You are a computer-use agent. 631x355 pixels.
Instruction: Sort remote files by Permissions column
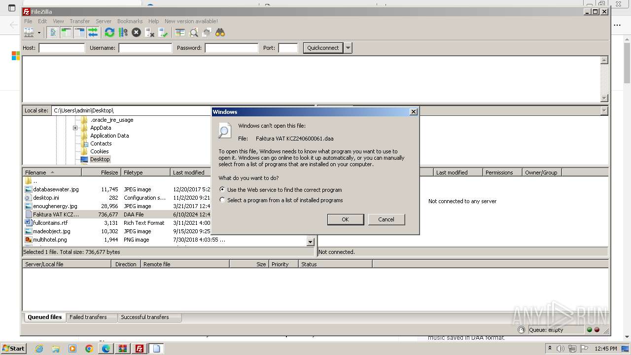[502, 173]
